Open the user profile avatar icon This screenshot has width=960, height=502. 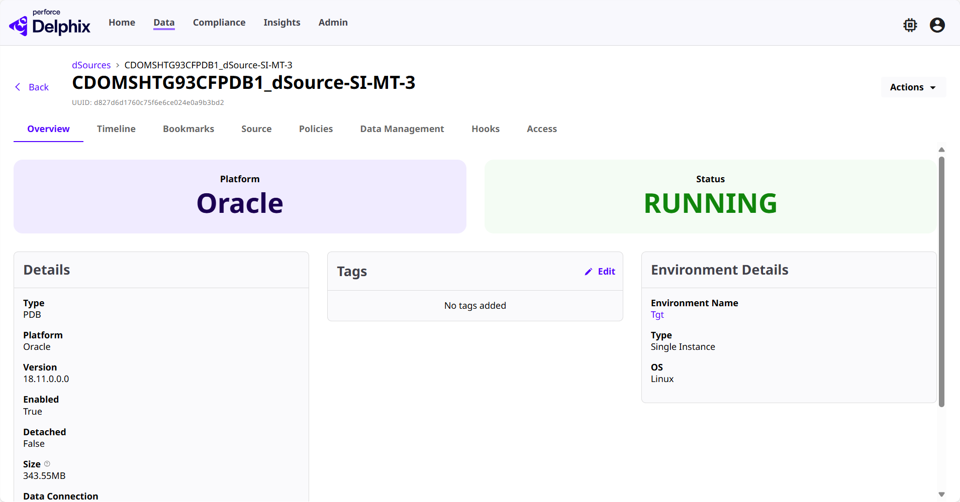(937, 25)
